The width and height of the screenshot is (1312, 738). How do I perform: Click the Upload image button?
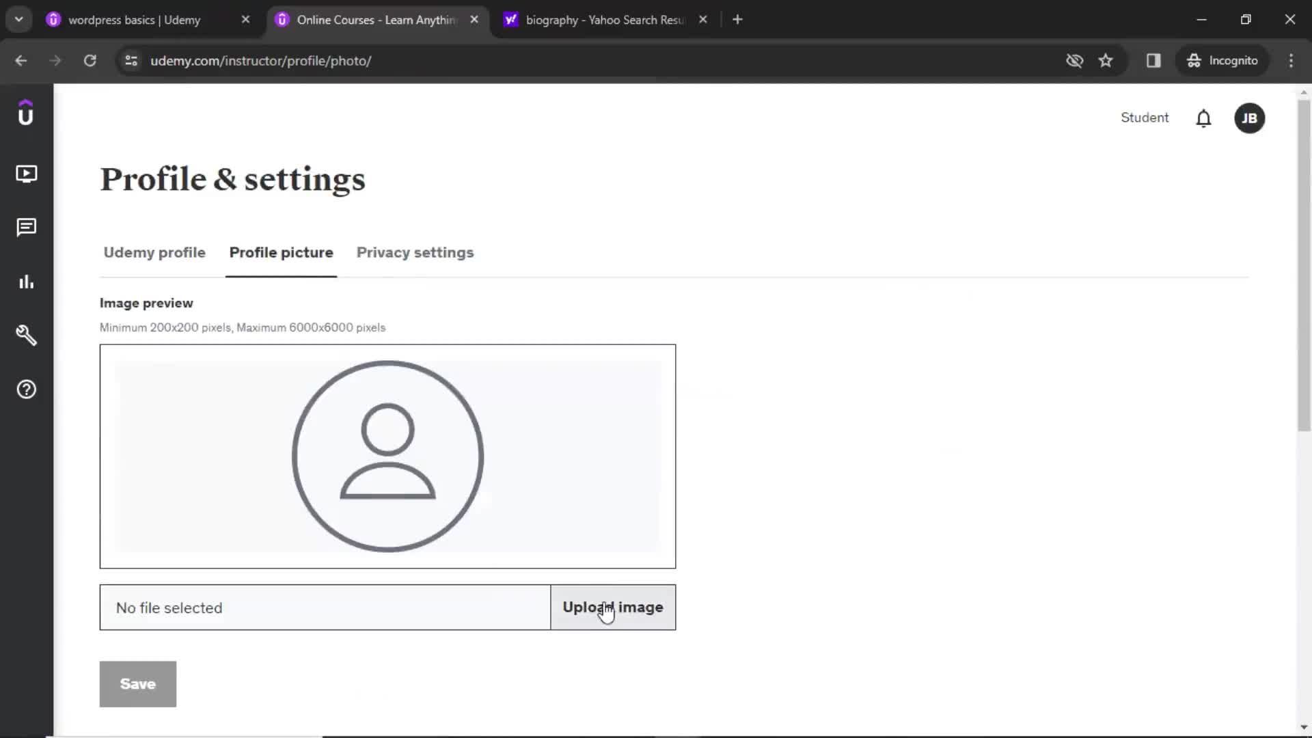tap(613, 607)
